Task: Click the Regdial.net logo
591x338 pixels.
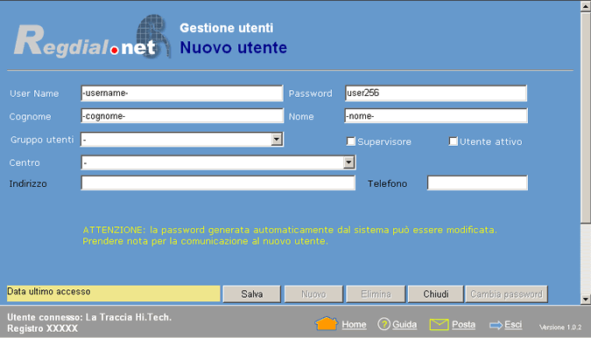Action: pyautogui.click(x=92, y=38)
